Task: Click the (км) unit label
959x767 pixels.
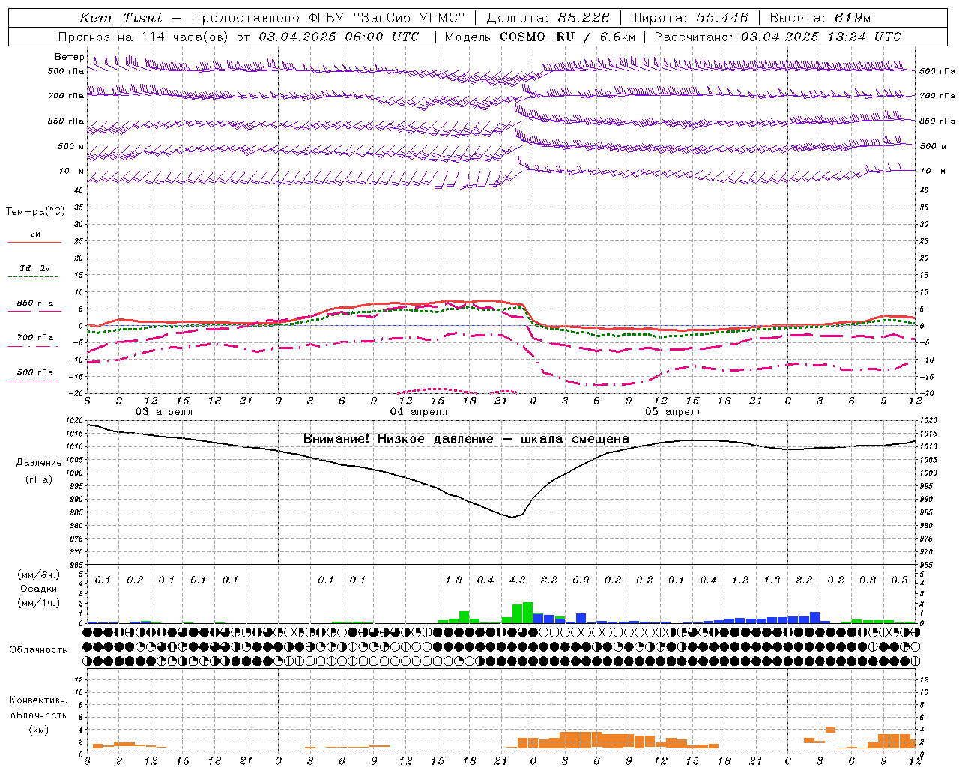Action: [x=38, y=730]
